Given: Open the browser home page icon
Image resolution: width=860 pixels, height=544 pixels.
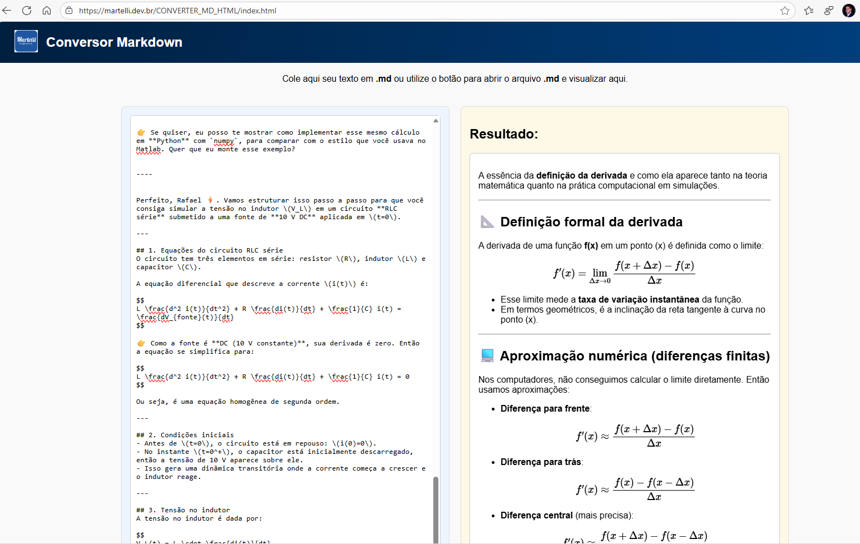Looking at the screenshot, I should click(x=47, y=11).
